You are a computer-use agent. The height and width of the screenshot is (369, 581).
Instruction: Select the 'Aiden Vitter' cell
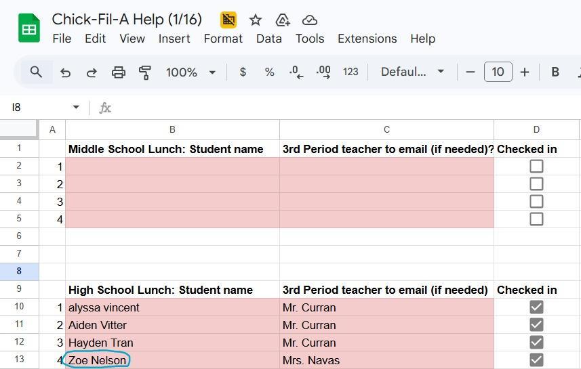click(172, 325)
